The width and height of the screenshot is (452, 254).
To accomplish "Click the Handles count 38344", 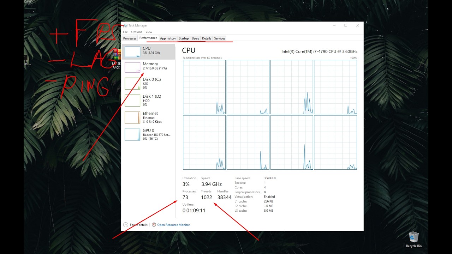I will pos(224,197).
